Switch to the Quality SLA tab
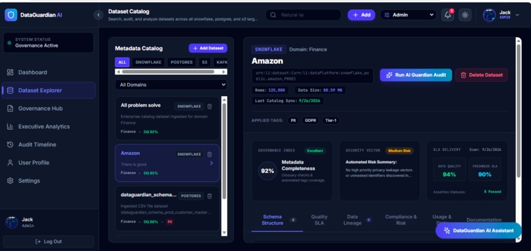 pos(319,220)
